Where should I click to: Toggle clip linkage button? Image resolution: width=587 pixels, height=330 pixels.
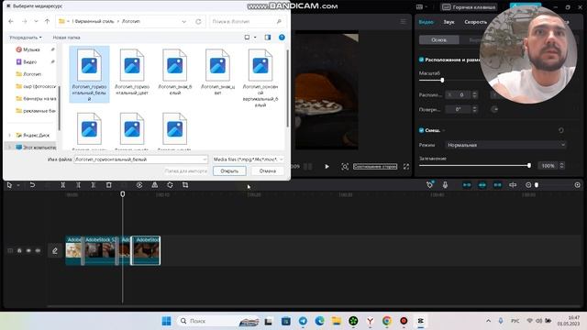[x=497, y=185]
